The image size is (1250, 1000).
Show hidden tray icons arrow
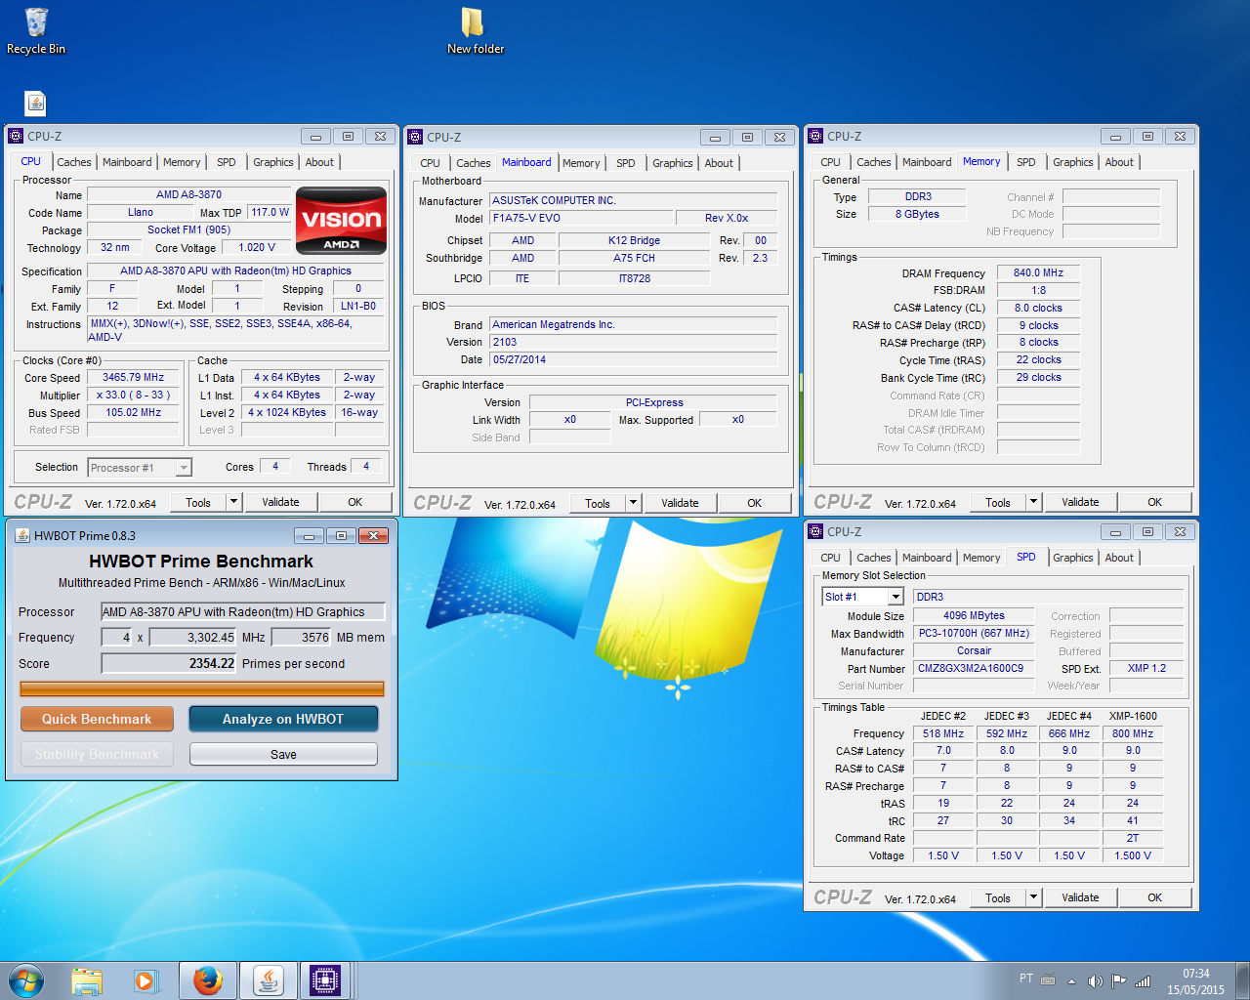click(1071, 981)
